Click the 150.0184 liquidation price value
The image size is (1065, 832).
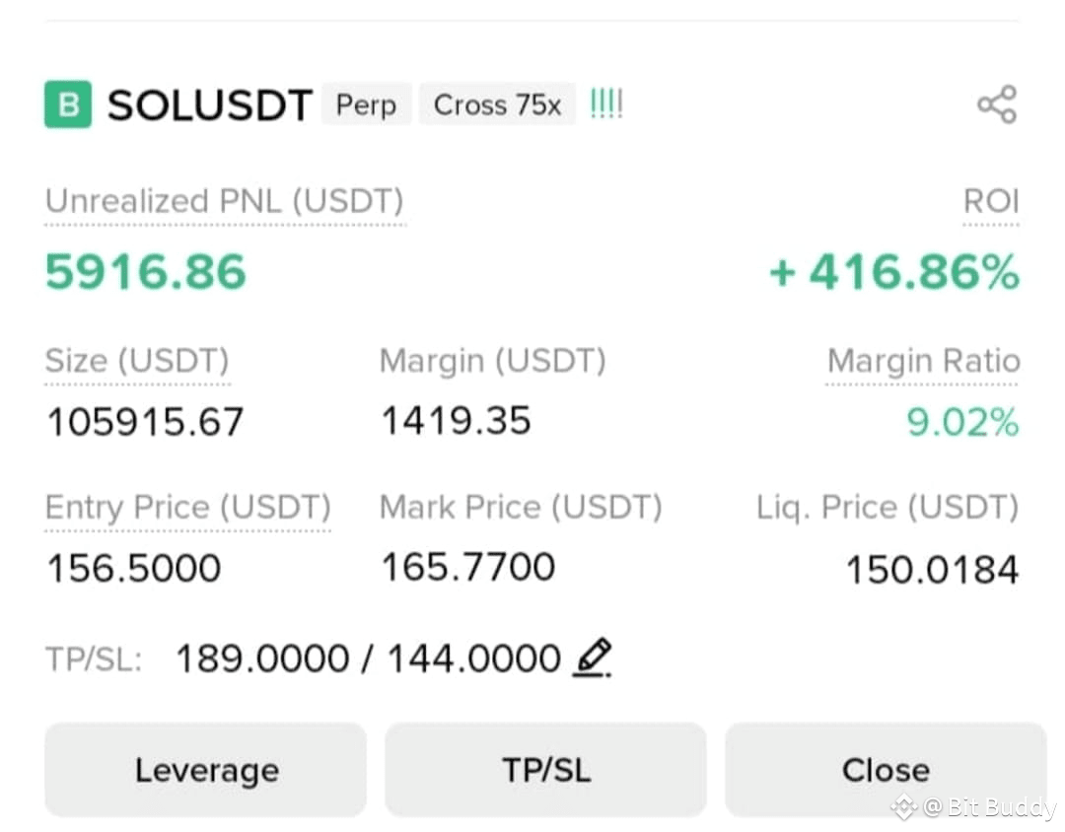click(x=932, y=569)
